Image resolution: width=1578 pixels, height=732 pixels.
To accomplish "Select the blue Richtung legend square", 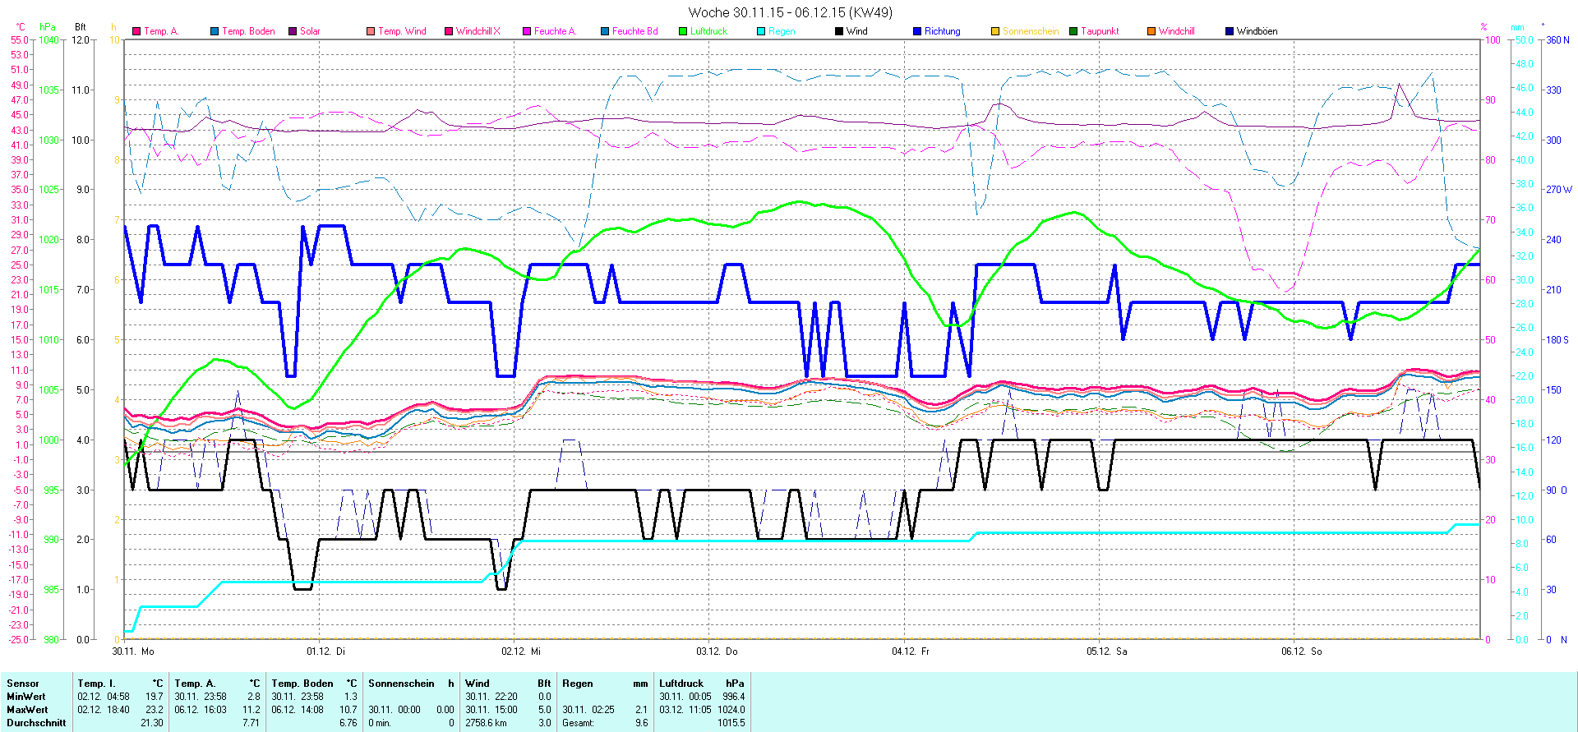I will pos(917,31).
